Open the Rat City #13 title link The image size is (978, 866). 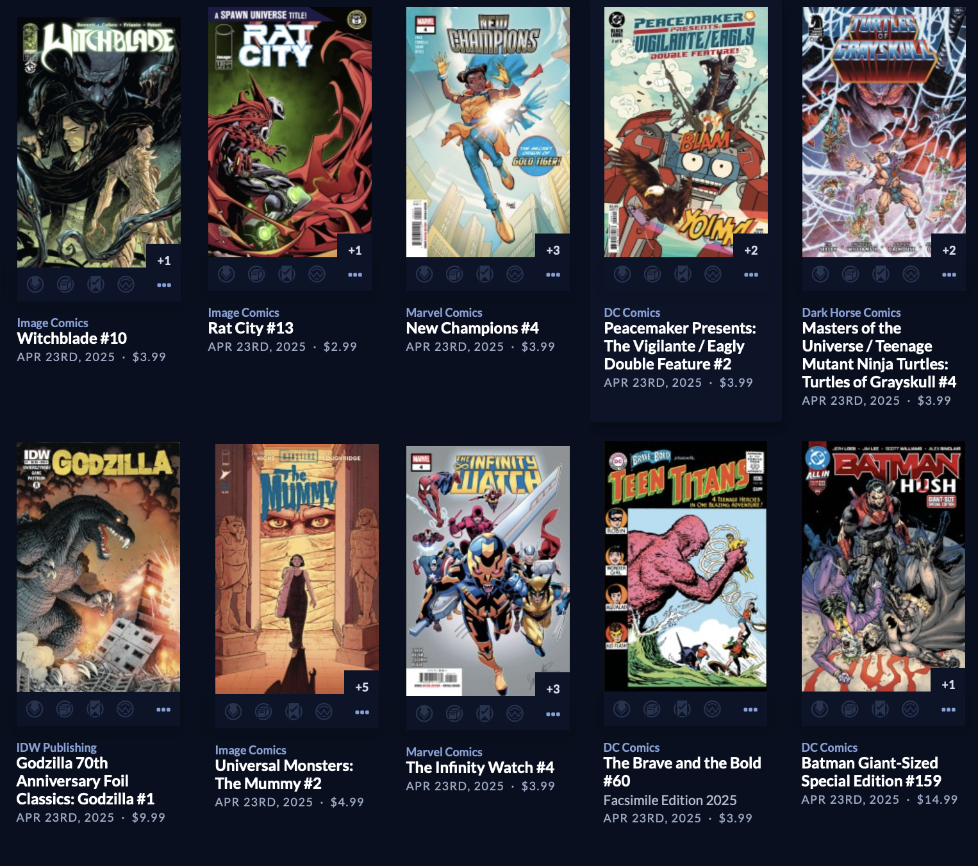[251, 328]
